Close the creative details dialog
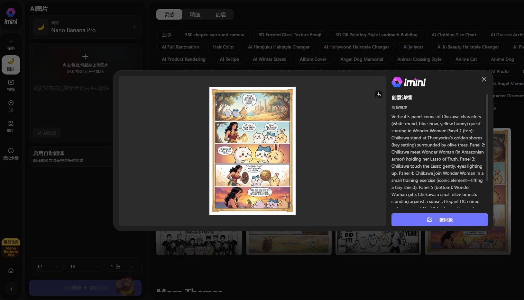The image size is (524, 300). point(484,79)
